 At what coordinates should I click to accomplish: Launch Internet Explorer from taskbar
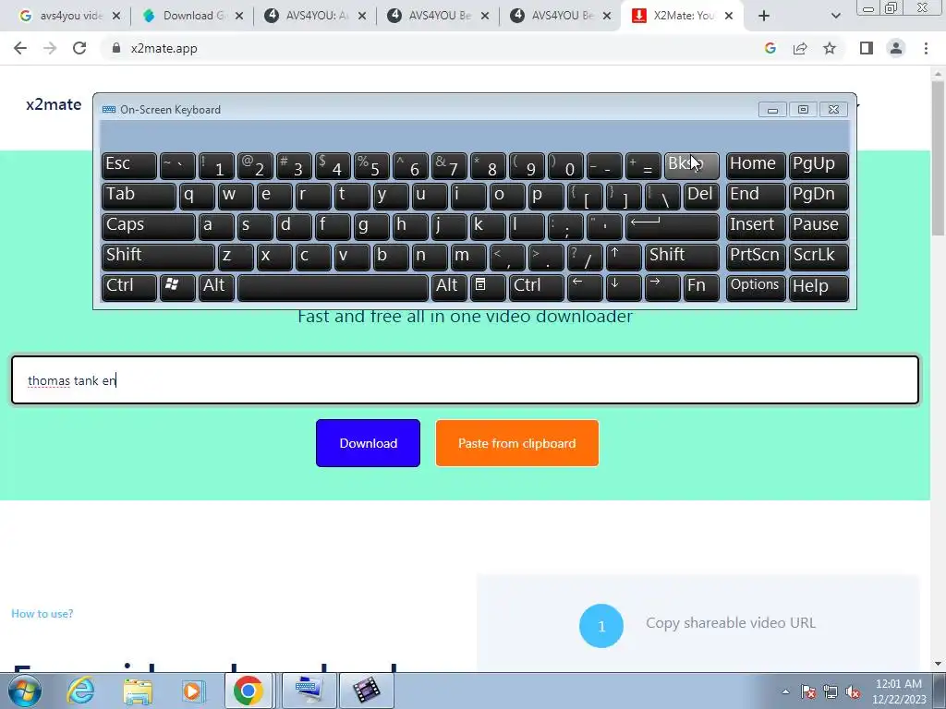[x=80, y=691]
